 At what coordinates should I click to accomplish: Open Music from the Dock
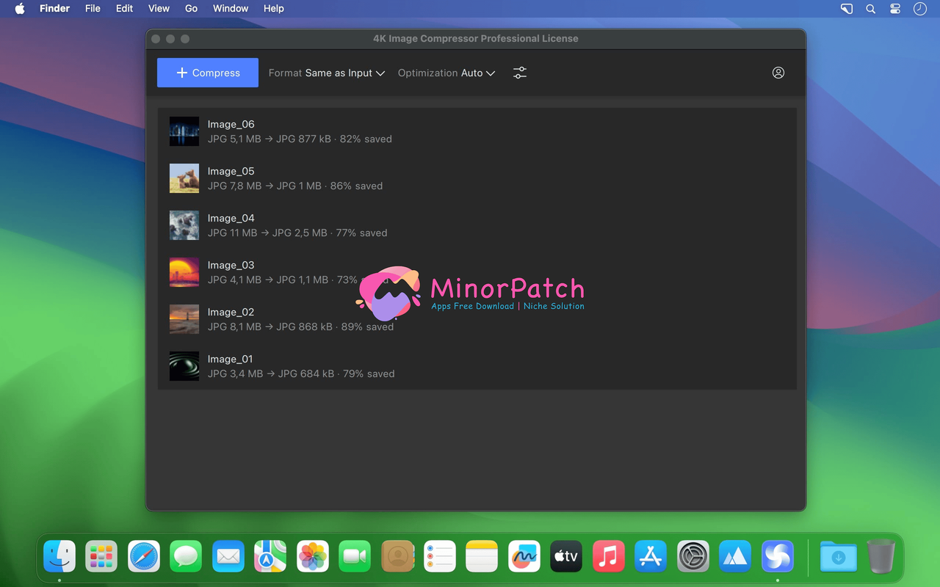[x=609, y=557]
